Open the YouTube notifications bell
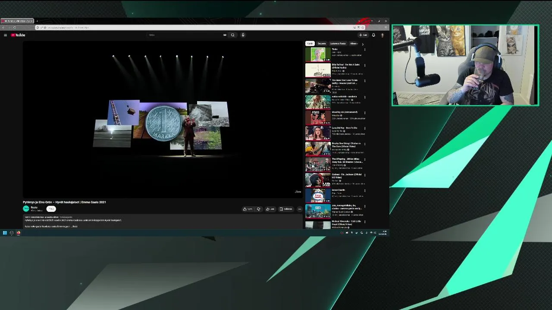Screen dimensions: 552x310 373,35
